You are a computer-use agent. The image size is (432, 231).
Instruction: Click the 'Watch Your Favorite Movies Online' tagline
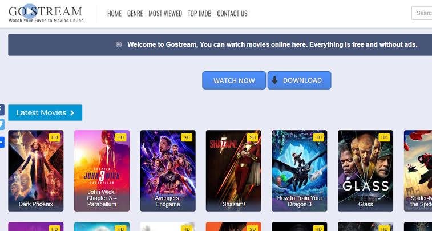click(x=46, y=21)
